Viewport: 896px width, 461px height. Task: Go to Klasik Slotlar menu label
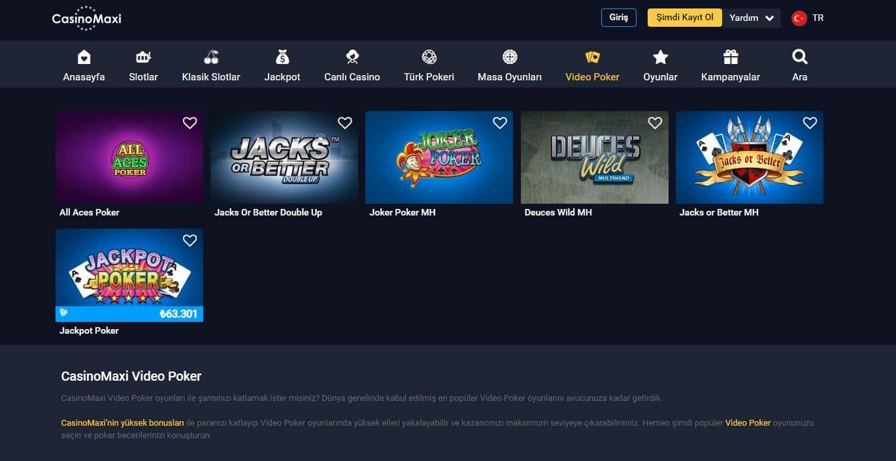point(211,77)
